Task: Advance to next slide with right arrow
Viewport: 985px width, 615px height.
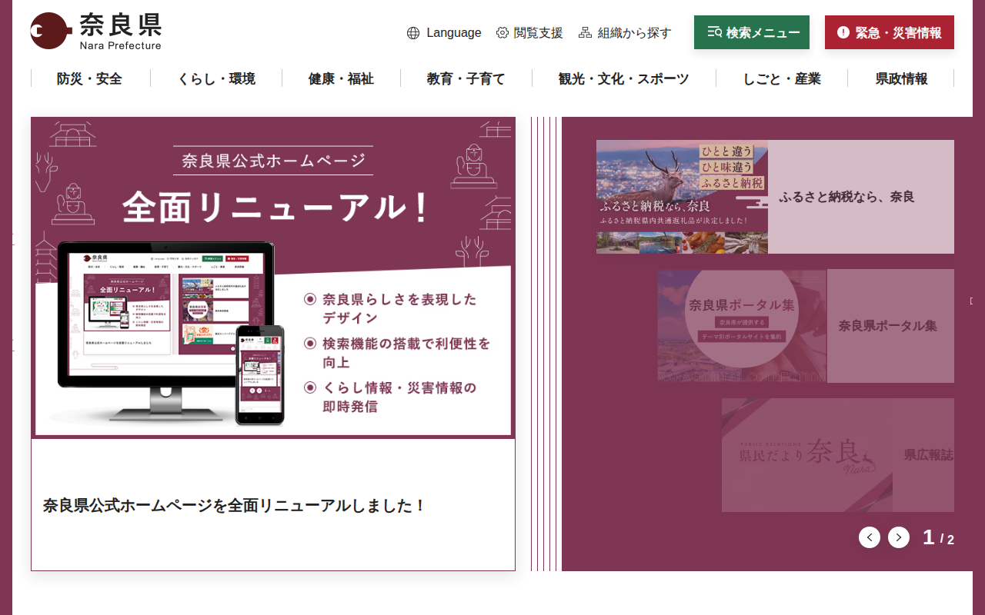Action: pyautogui.click(x=899, y=537)
